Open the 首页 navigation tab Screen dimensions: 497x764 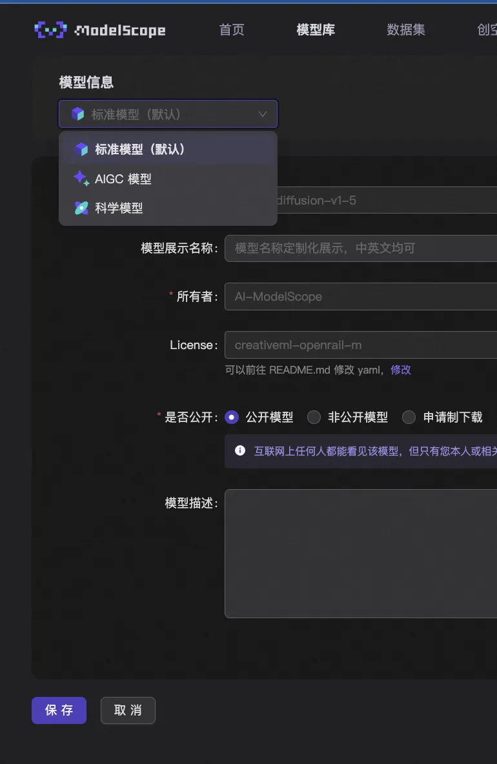232,30
